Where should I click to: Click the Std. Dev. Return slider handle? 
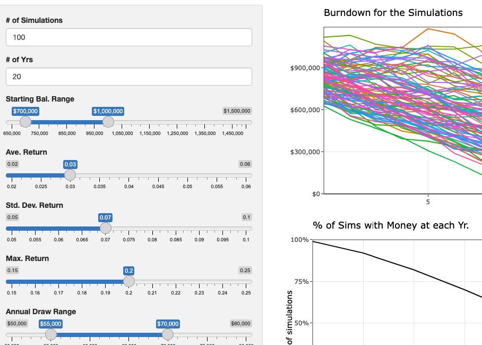pos(106,228)
